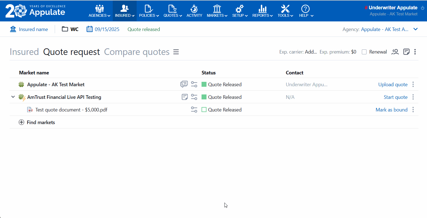Open the header three-dot more menu
The width and height of the screenshot is (427, 218).
[415, 52]
